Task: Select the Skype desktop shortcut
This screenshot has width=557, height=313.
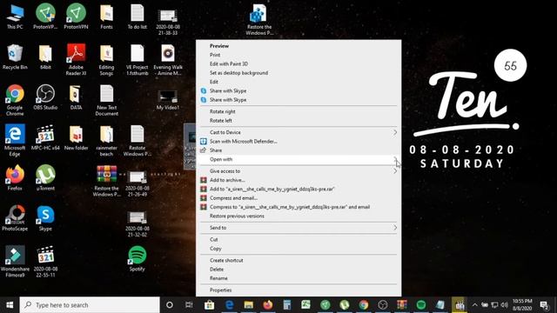Action: [45, 218]
